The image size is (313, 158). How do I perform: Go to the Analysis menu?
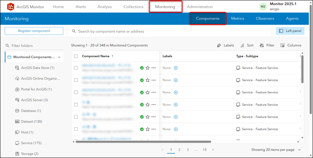point(105,7)
